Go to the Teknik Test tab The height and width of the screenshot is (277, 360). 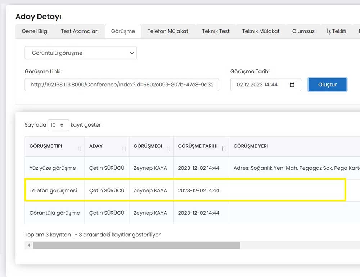216,31
